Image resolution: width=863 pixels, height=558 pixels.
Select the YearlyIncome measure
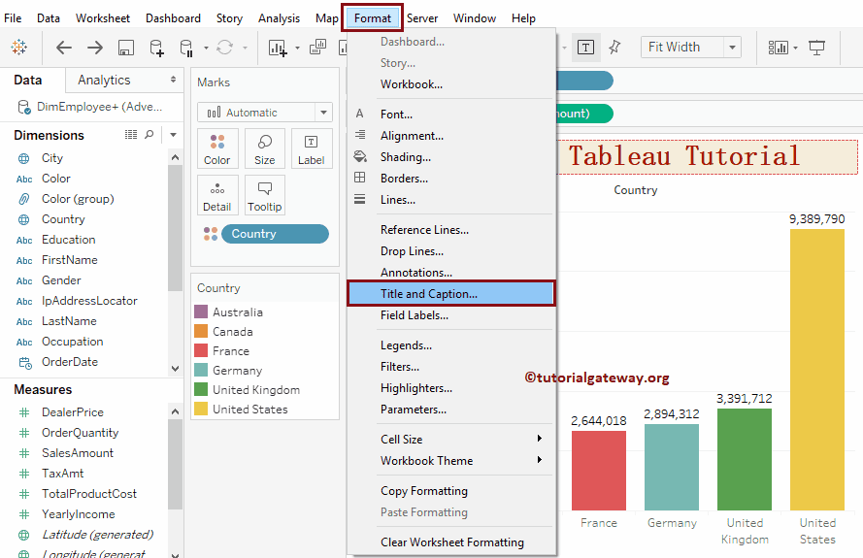point(79,514)
